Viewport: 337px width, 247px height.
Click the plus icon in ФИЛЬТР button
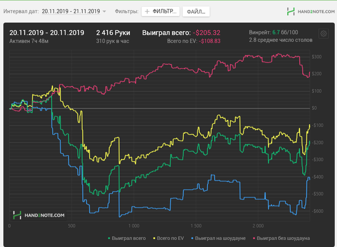tap(147, 12)
